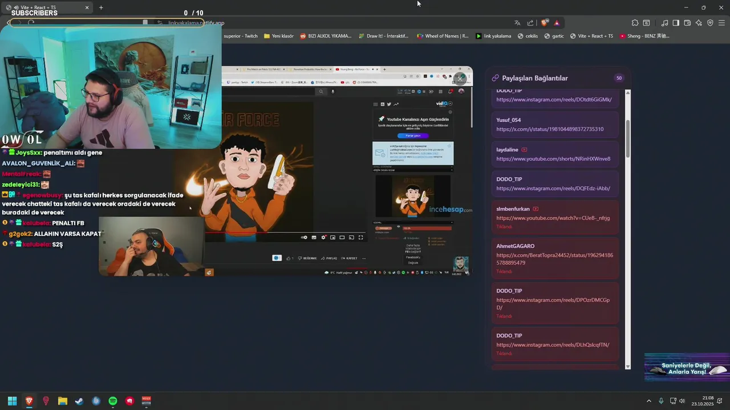This screenshot has width=730, height=410.
Task: Open the Windows Start menu
Action: (x=12, y=401)
